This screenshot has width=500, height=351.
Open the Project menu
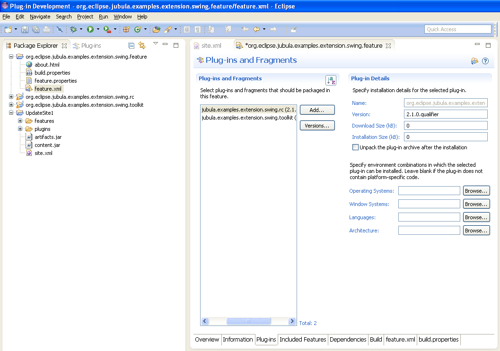coord(85,17)
